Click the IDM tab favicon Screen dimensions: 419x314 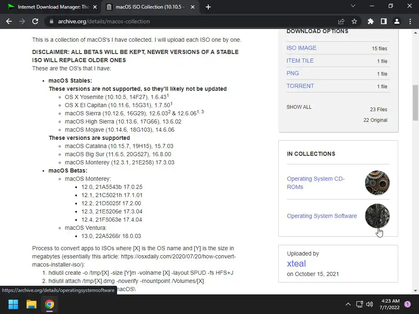[11, 7]
